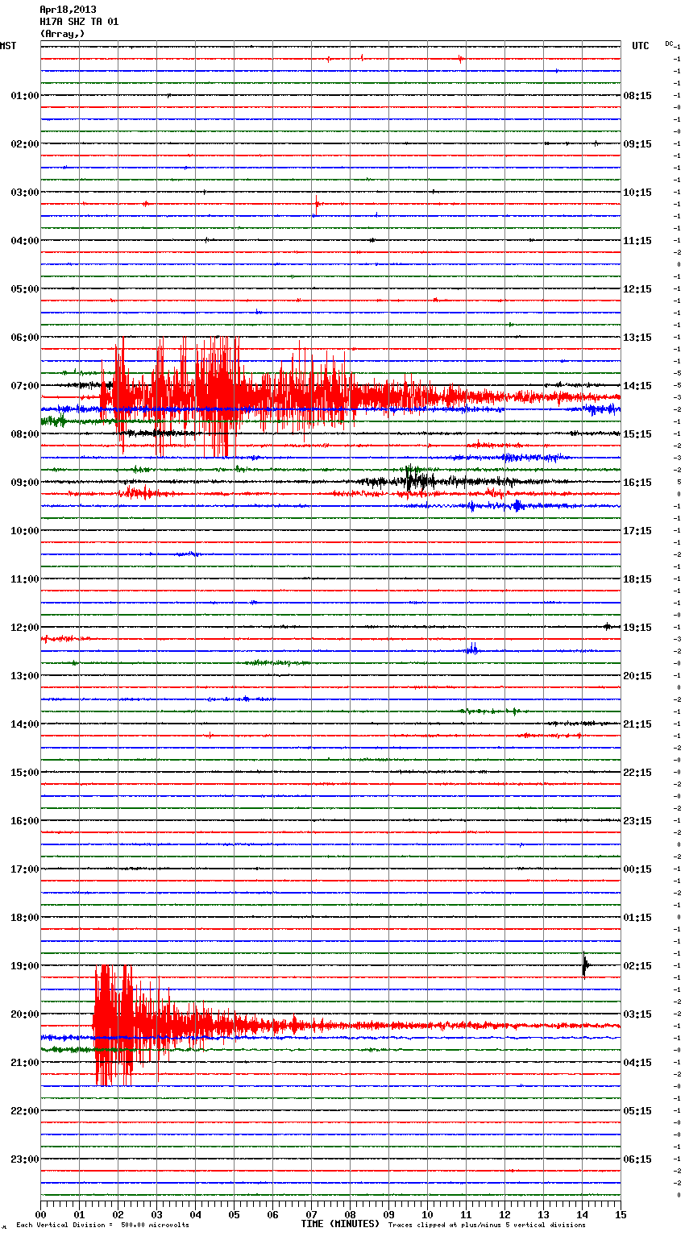Click the '06:00' MST row label

pos(25,338)
